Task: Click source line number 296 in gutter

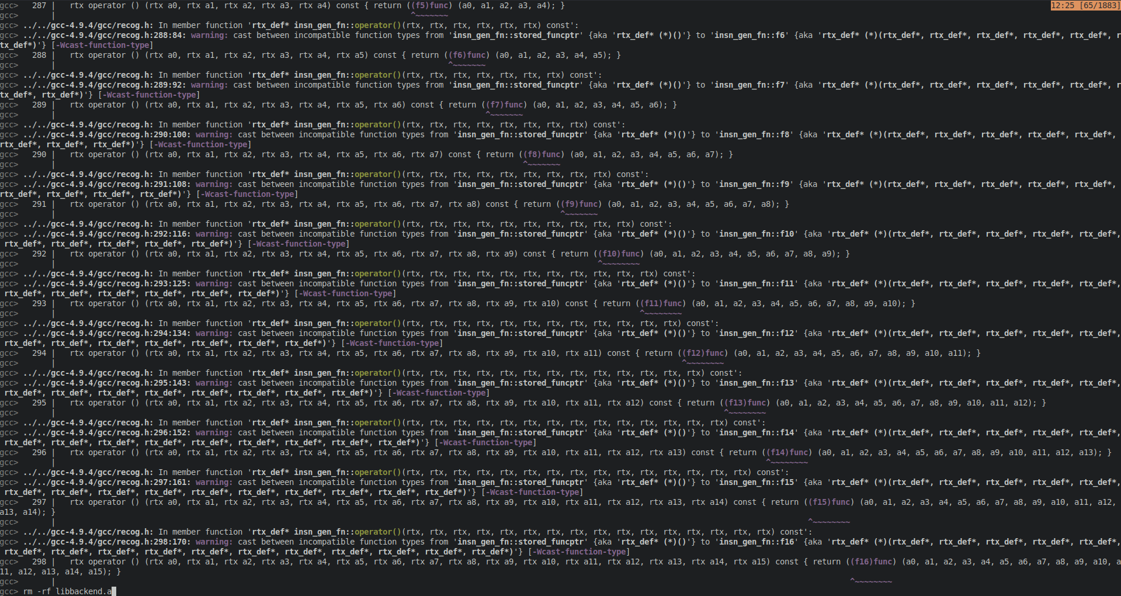Action: pos(39,453)
